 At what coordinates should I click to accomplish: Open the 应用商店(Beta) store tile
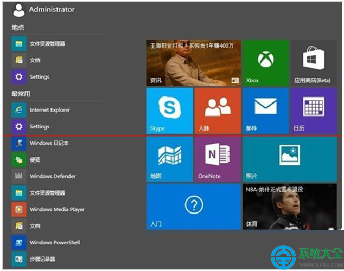314,63
